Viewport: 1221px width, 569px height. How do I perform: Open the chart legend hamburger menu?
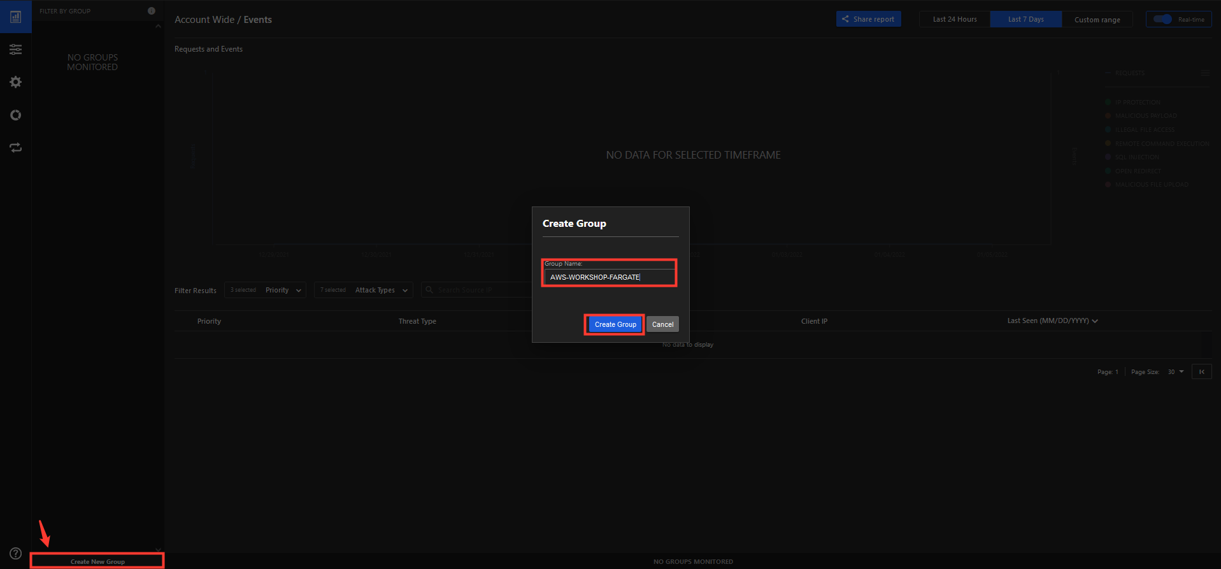tap(1204, 73)
